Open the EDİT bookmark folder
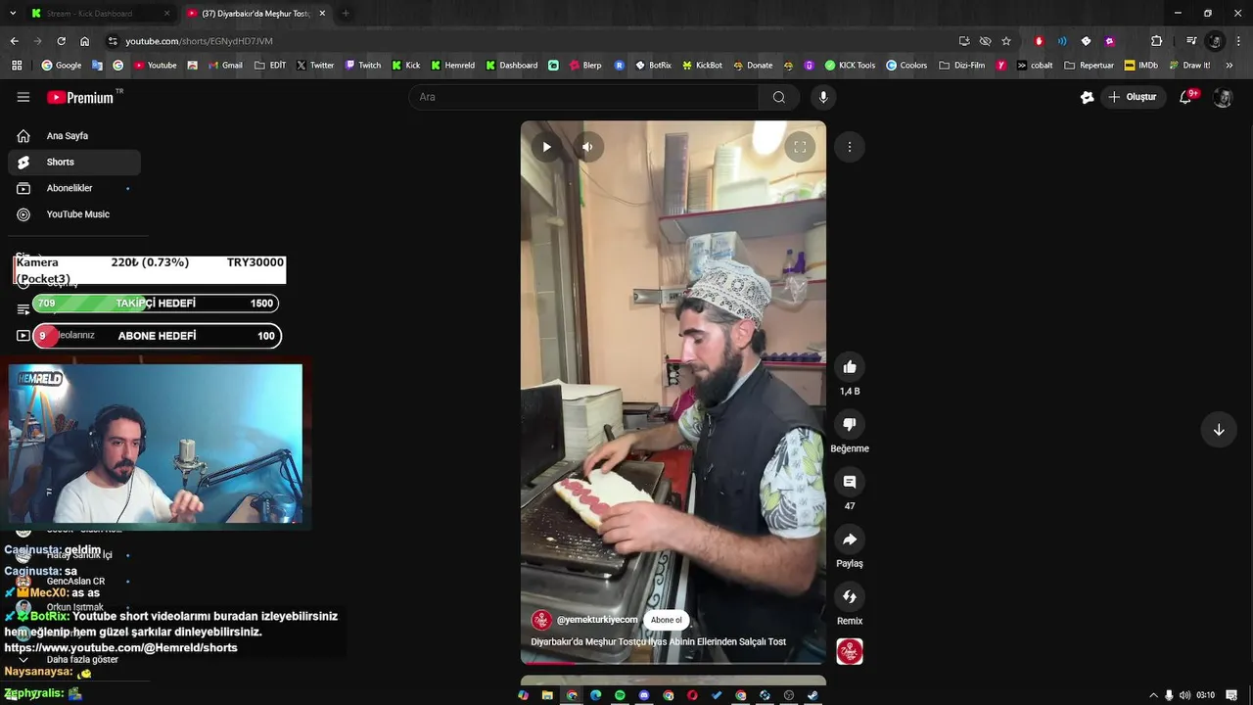The image size is (1253, 705). tap(270, 66)
